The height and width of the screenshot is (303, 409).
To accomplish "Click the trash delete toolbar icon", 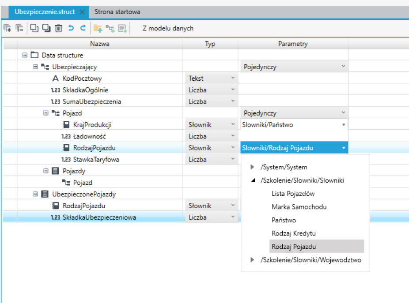I will tap(59, 28).
